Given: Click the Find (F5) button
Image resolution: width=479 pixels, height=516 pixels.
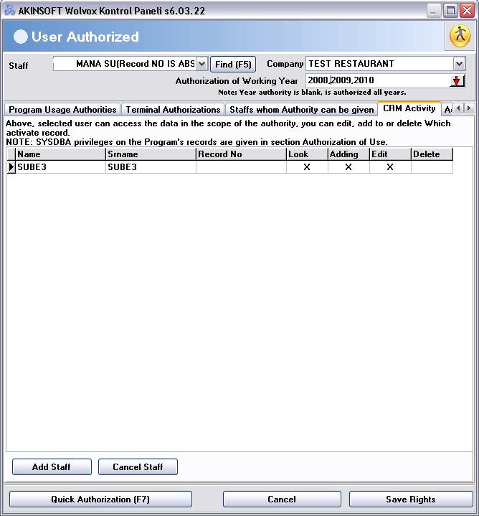Looking at the screenshot, I should point(233,64).
